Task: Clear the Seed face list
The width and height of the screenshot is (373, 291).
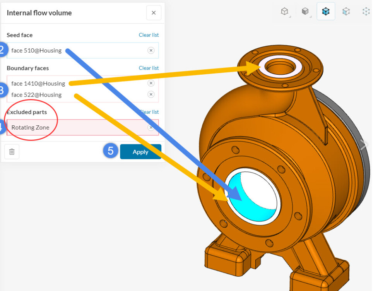Action: [149, 35]
